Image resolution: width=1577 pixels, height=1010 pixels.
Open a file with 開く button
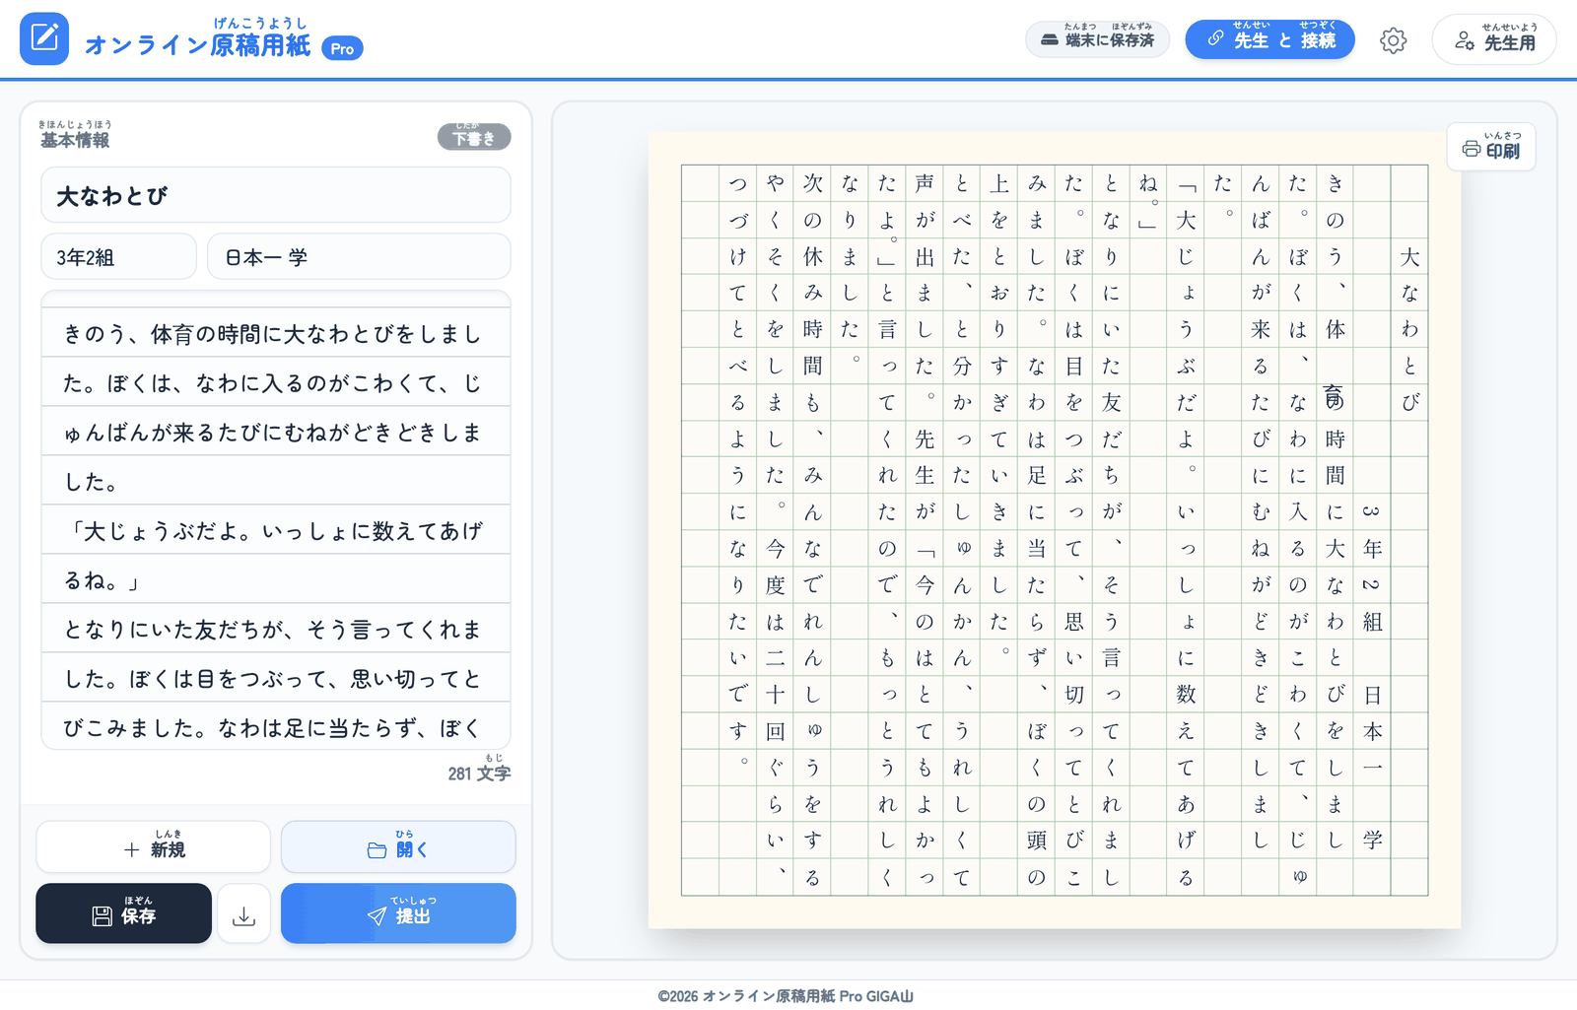pyautogui.click(x=398, y=846)
